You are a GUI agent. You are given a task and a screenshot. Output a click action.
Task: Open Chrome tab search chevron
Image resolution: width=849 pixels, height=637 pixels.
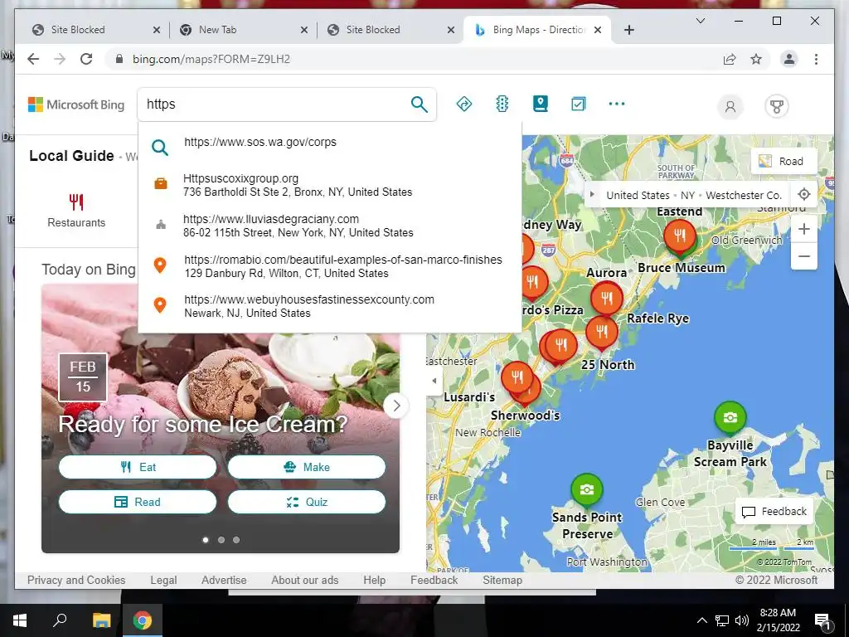point(700,21)
